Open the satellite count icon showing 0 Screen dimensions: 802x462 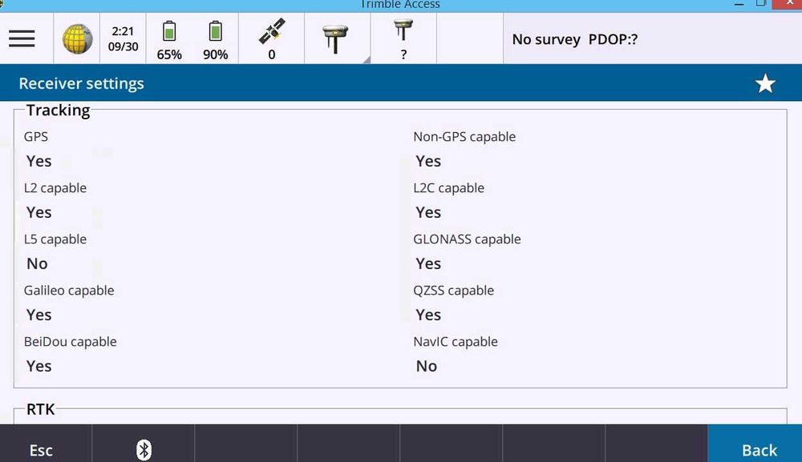272,39
